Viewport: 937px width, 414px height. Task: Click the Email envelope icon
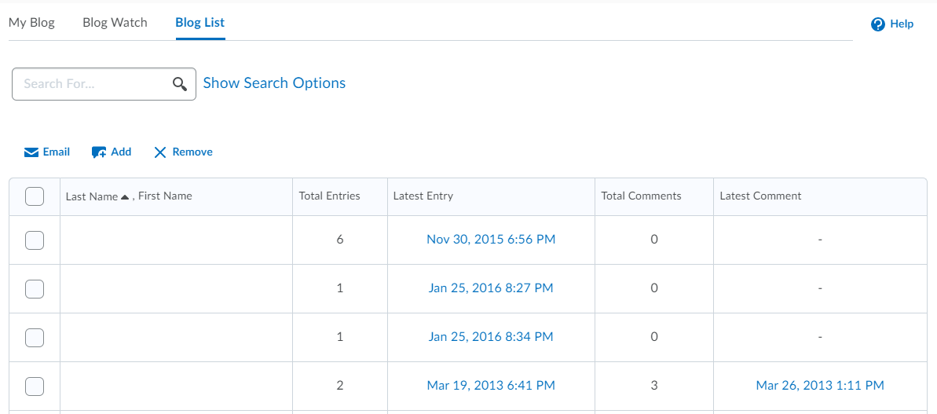pos(31,152)
